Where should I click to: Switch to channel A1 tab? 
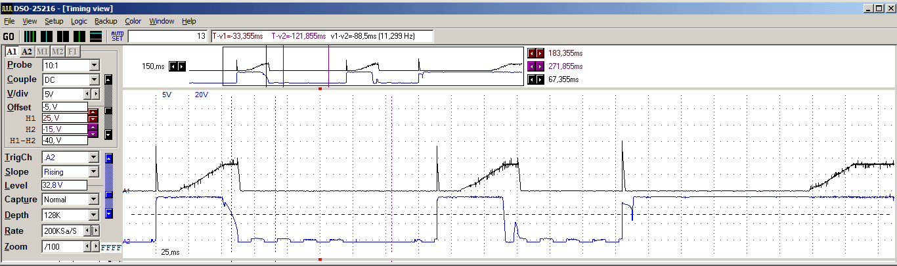[x=12, y=51]
